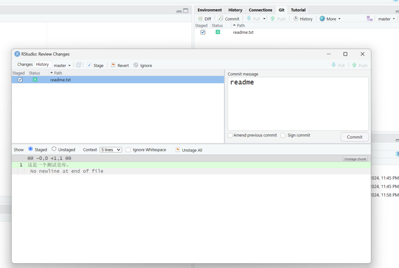The image size is (399, 268).
Task: Open master branch dropdown in Review Changes
Action: point(62,65)
